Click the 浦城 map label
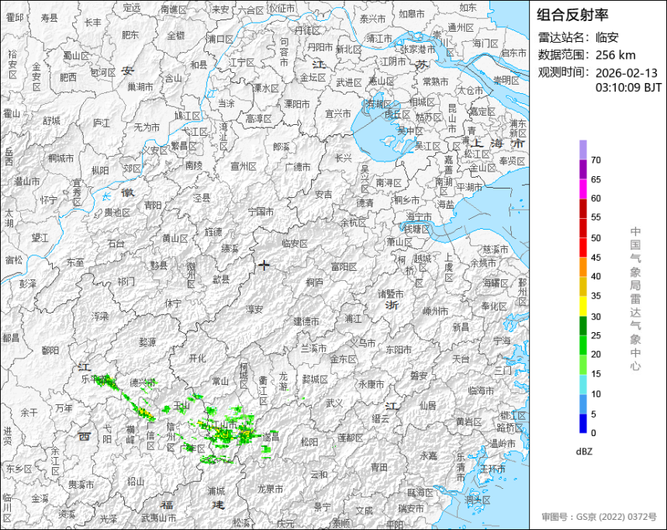 (x=216, y=491)
